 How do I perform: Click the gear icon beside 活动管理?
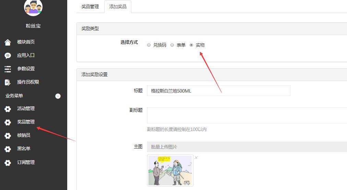pyautogui.click(x=8, y=109)
